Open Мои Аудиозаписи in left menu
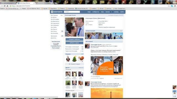 [x=55, y=23]
